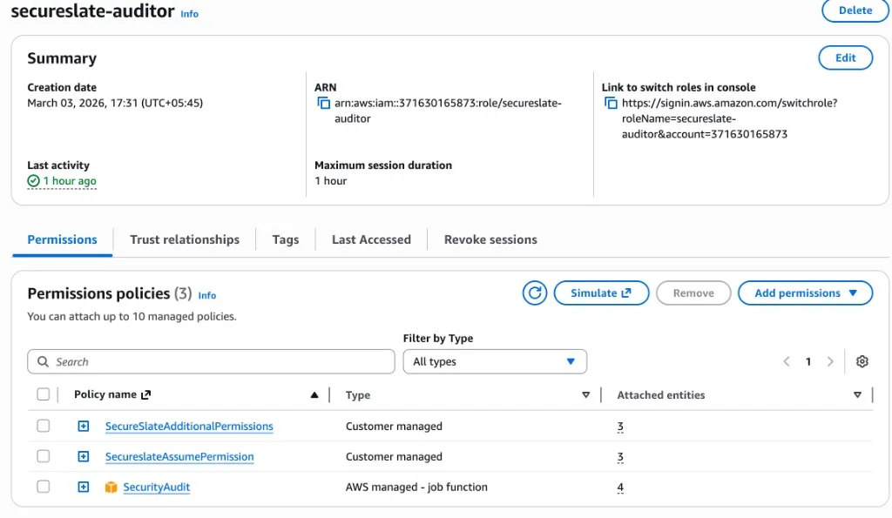Open the SecureslateAssumePermission policy link
Image resolution: width=892 pixels, height=518 pixels.
click(179, 456)
